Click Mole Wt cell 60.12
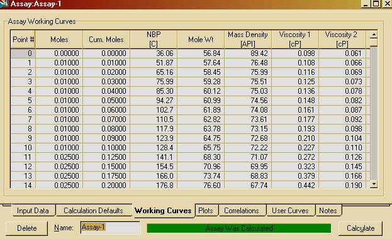 (201, 91)
